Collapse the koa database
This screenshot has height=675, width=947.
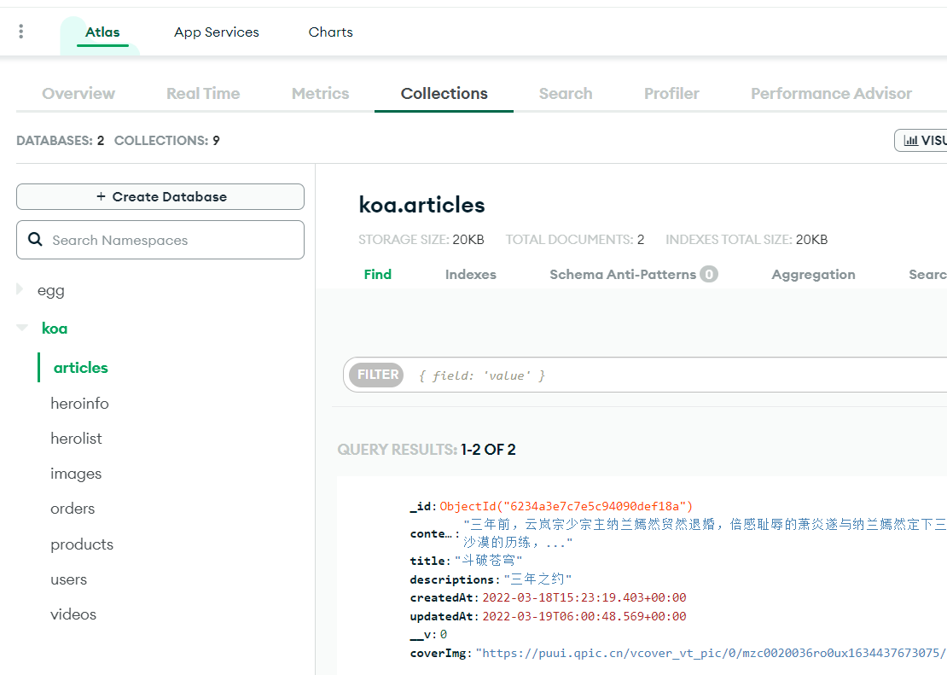pyautogui.click(x=22, y=328)
